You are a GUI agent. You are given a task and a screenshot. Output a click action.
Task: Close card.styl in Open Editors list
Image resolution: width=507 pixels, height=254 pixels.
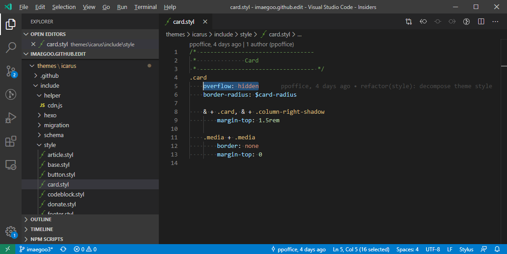[x=33, y=44]
